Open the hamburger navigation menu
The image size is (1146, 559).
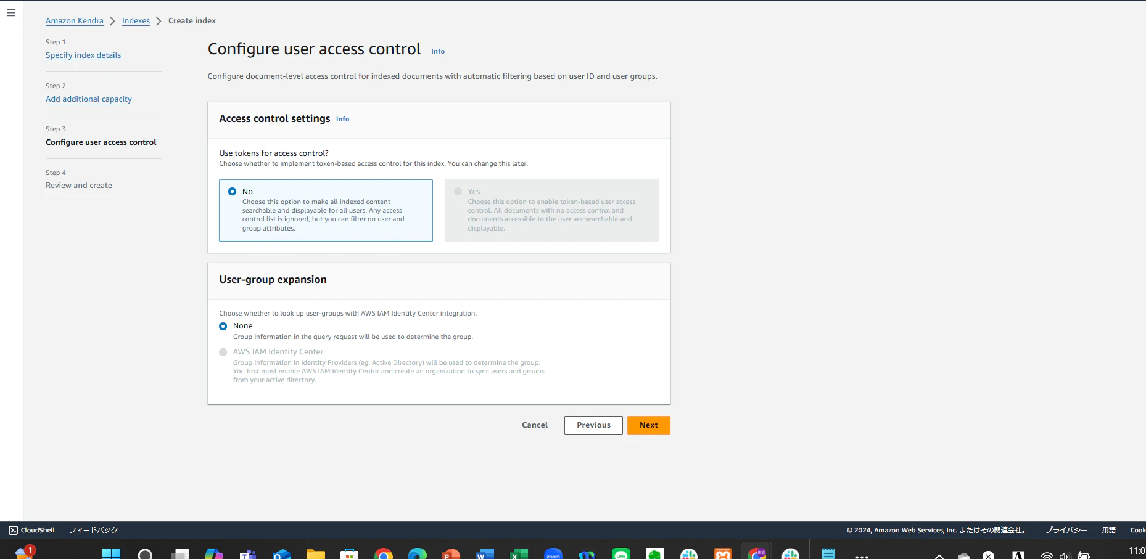click(10, 12)
